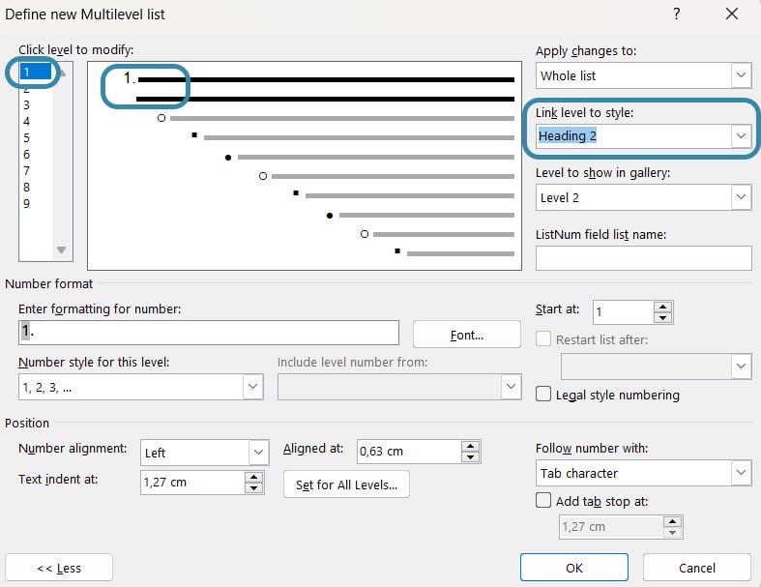Open the Follow number with dropdown

coord(741,473)
